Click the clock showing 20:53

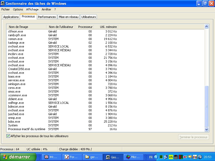tap(207, 157)
